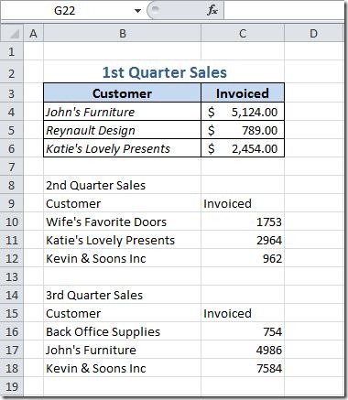Select row 3 header
The height and width of the screenshot is (400, 348).
12,93
